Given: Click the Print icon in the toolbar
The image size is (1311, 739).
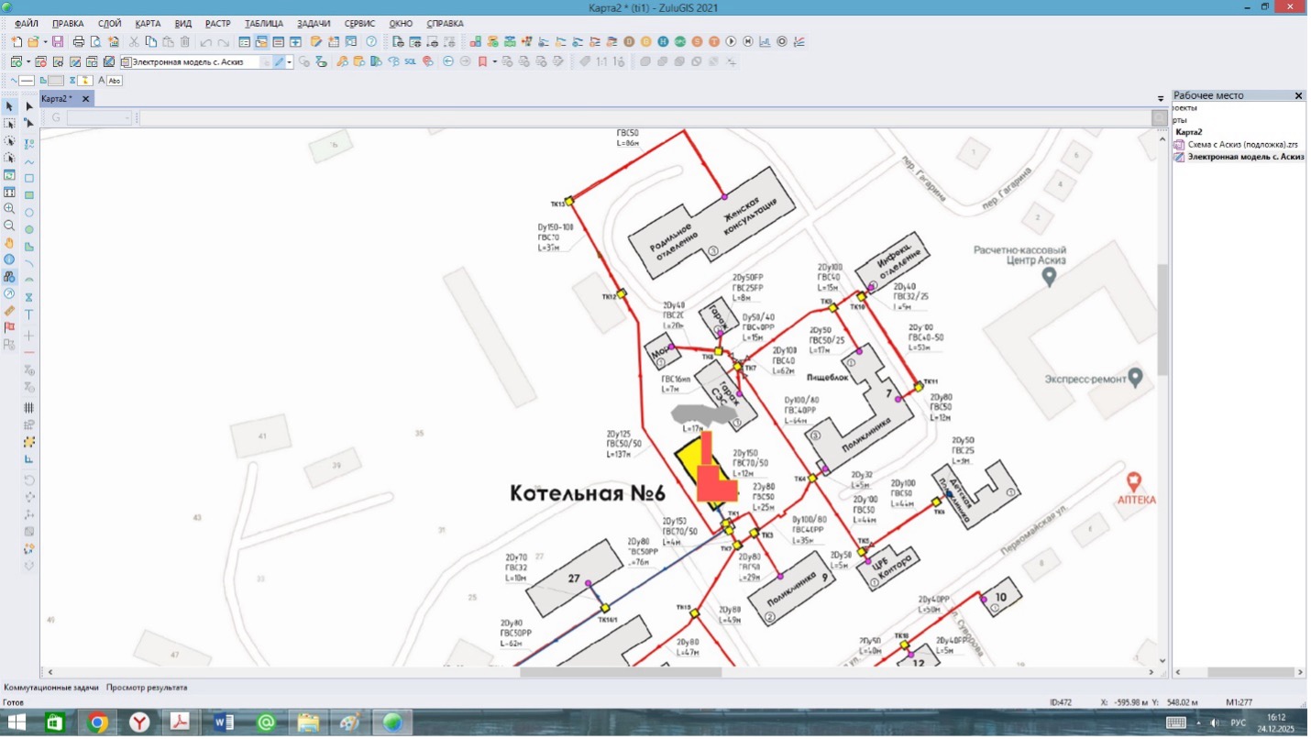Looking at the screenshot, I should (79, 42).
